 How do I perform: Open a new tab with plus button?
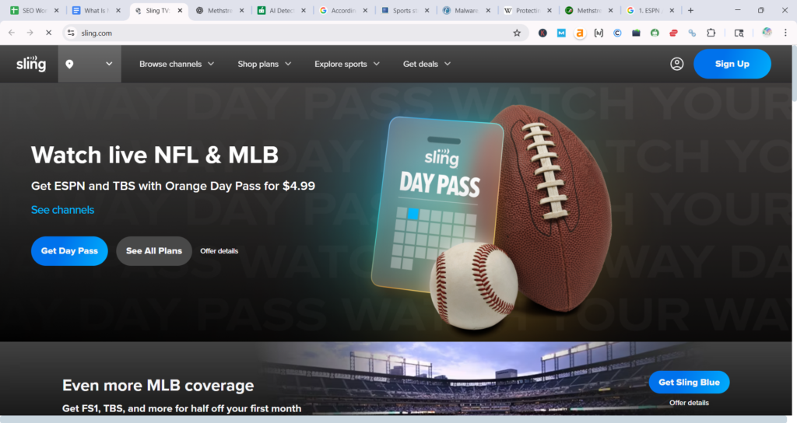click(690, 11)
